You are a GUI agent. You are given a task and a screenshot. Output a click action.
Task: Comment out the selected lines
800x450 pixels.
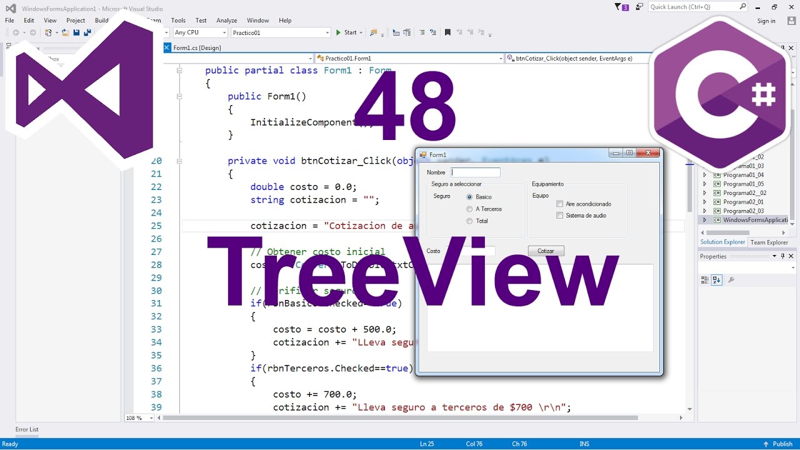click(x=422, y=32)
